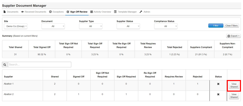
Task: Sort by the Rejected column header
Action: click(x=198, y=76)
